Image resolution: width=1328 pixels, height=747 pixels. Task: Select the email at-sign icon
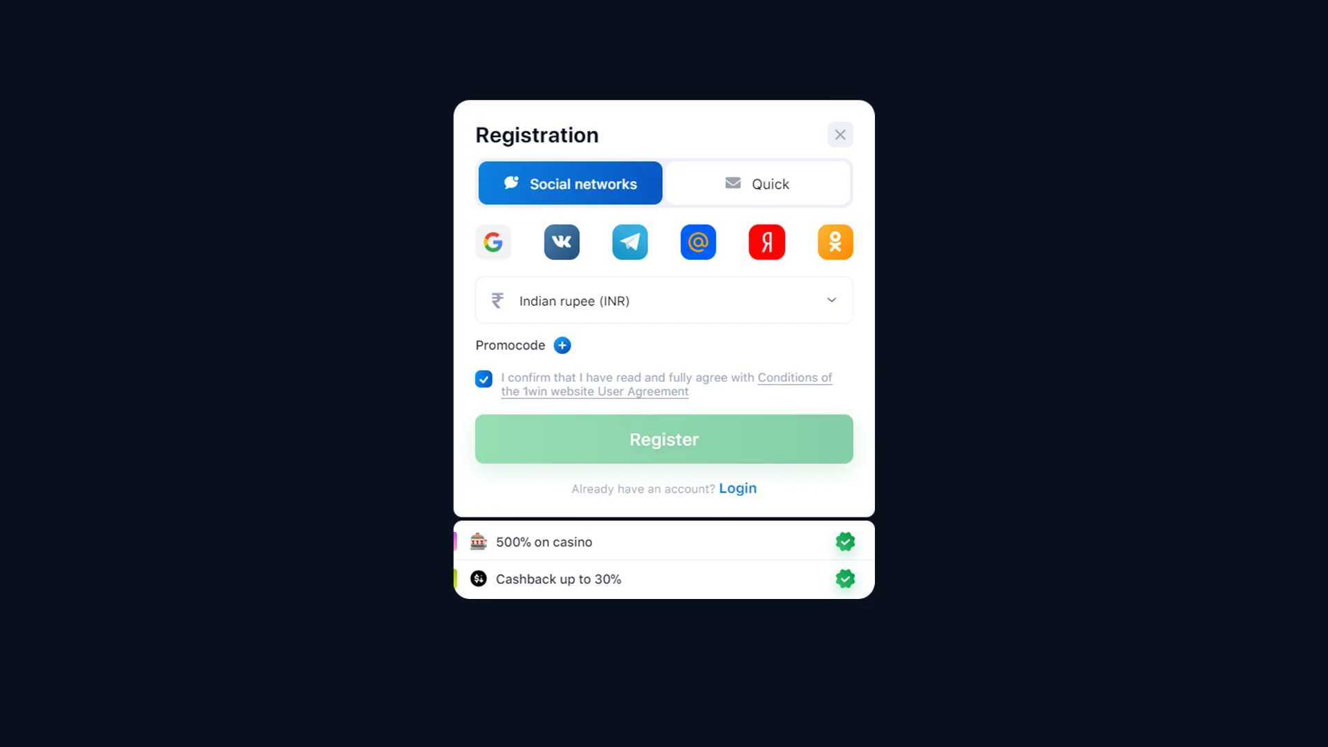click(699, 241)
